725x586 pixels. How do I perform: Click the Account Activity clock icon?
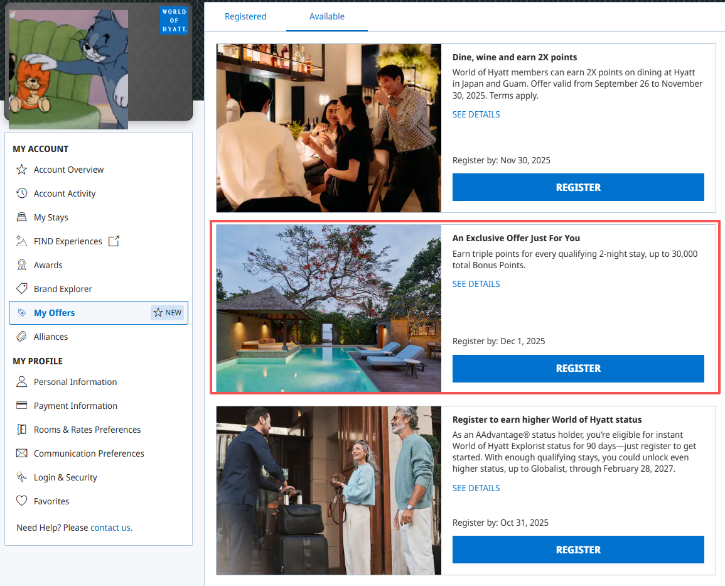point(22,193)
